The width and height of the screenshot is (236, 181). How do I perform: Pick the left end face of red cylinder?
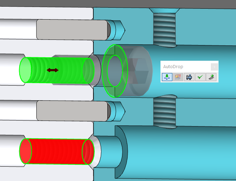tap(25, 151)
